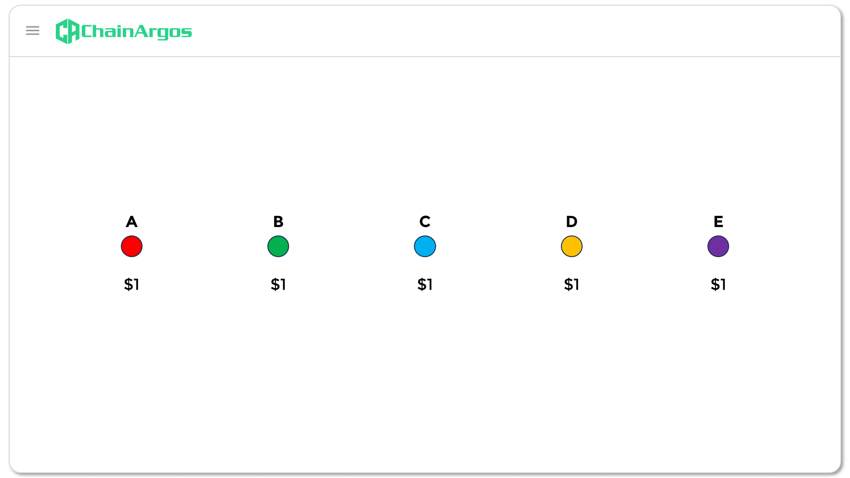Click the letter C in the ChainArgos wordmark

tap(87, 31)
